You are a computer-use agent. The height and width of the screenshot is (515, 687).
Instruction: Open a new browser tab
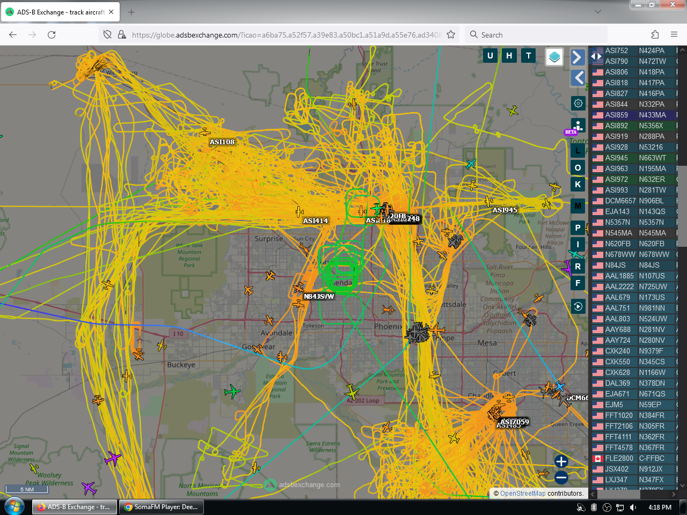pyautogui.click(x=131, y=12)
